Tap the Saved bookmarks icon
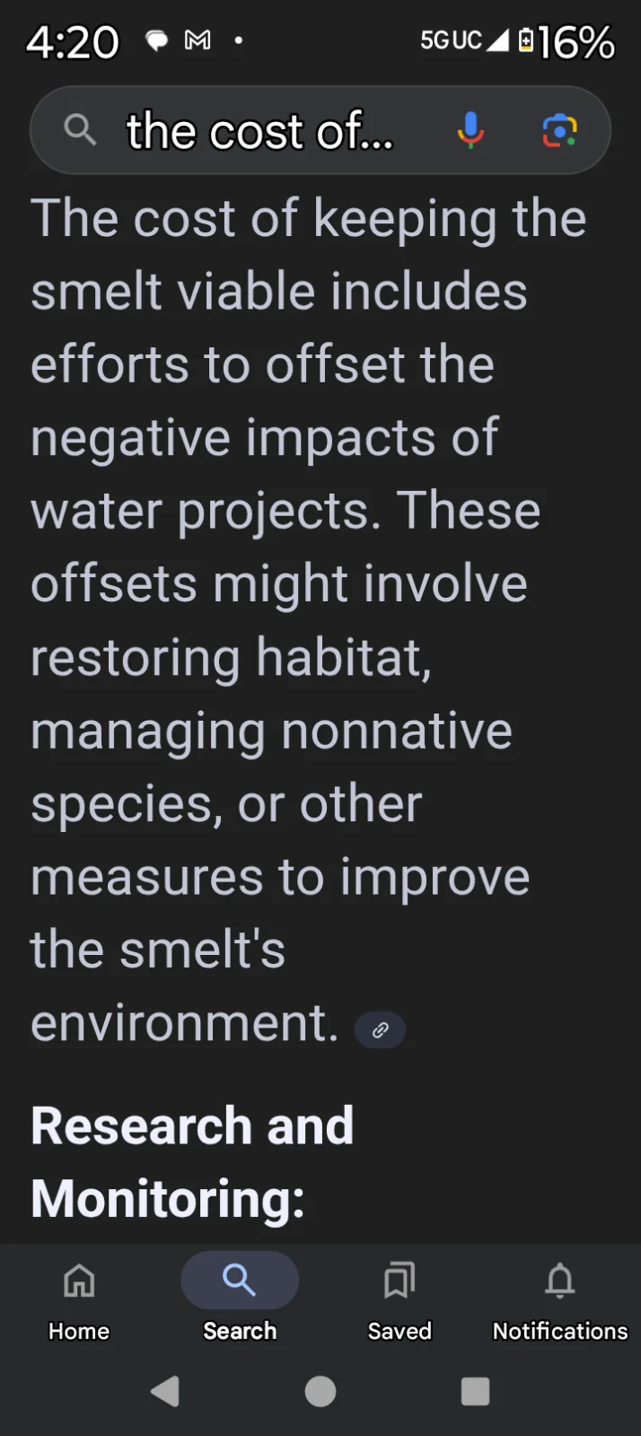 (x=400, y=1281)
